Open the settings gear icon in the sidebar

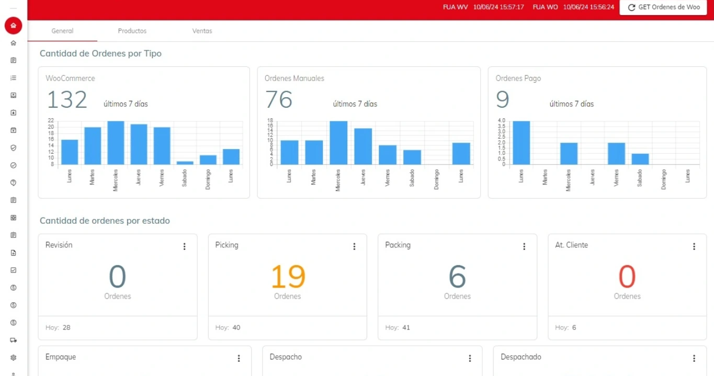click(x=13, y=357)
